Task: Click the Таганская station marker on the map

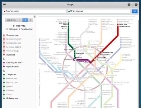Action: click(105, 77)
